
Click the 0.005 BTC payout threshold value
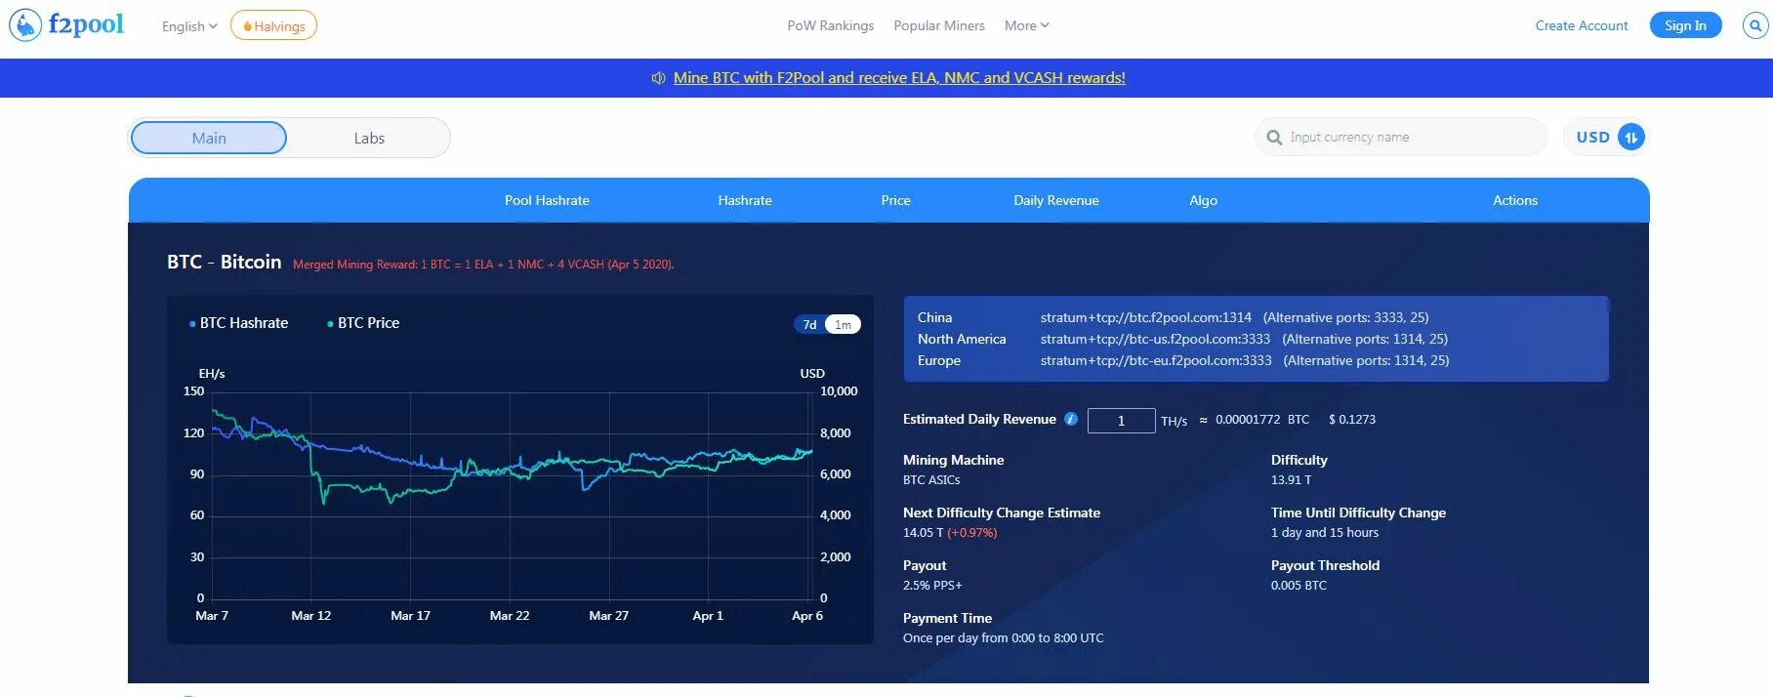click(x=1299, y=586)
